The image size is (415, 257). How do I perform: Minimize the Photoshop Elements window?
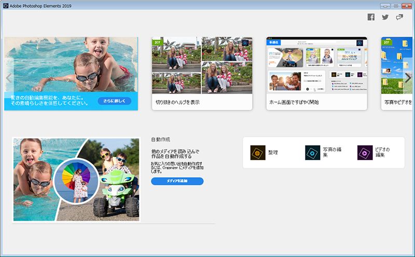click(x=385, y=6)
